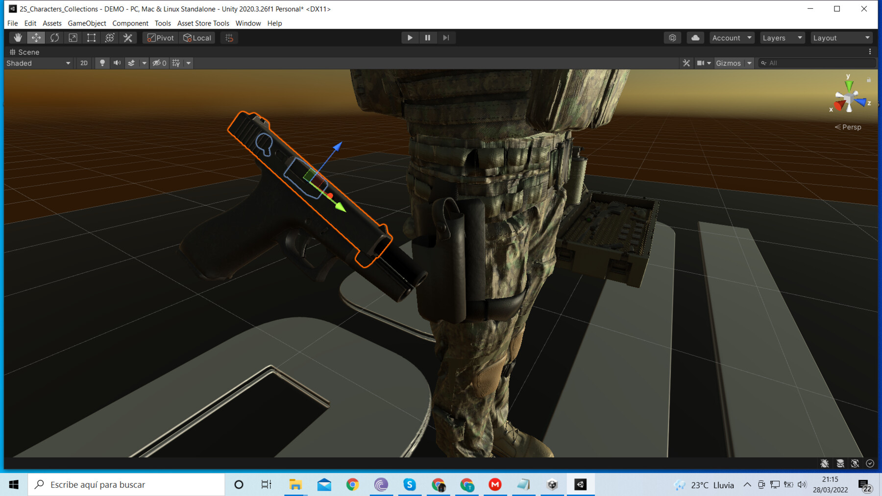Select the Rect tool
The width and height of the screenshot is (882, 496).
coord(91,38)
